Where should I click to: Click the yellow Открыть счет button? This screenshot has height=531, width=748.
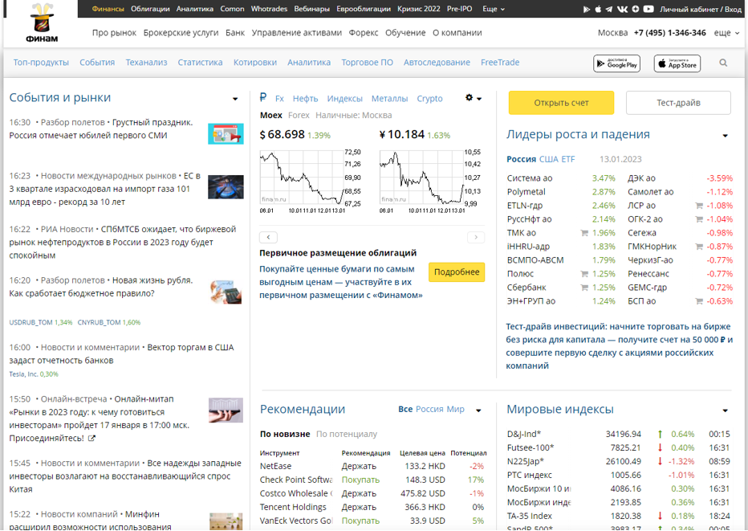point(561,103)
